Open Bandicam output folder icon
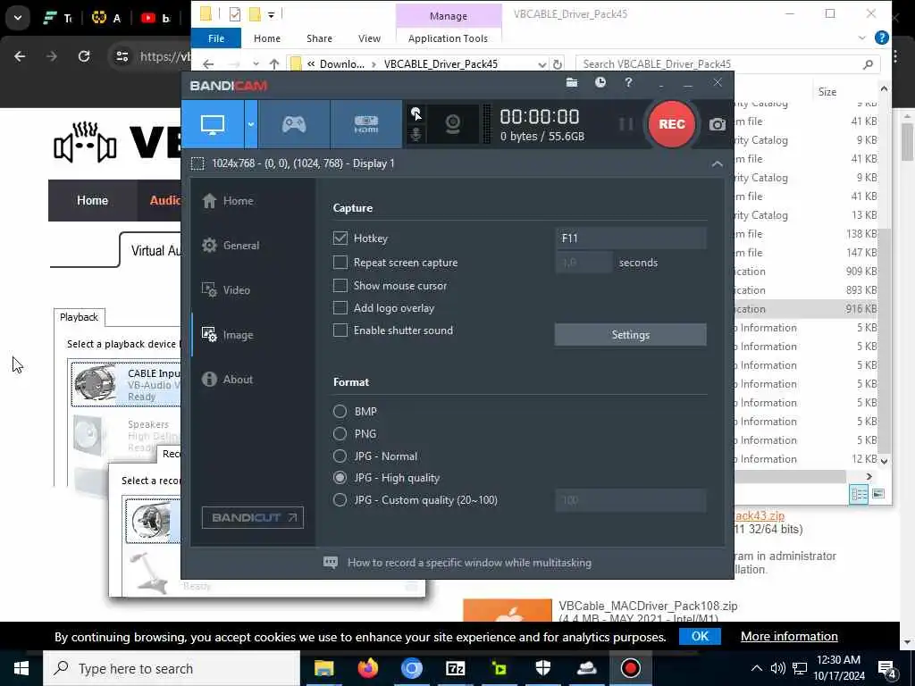 (x=572, y=83)
